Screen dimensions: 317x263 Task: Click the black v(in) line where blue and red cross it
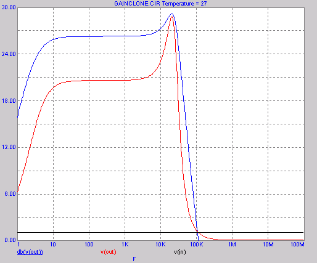pyautogui.click(x=198, y=232)
